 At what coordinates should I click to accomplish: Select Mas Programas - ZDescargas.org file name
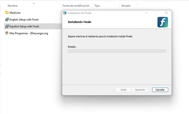tap(29, 33)
